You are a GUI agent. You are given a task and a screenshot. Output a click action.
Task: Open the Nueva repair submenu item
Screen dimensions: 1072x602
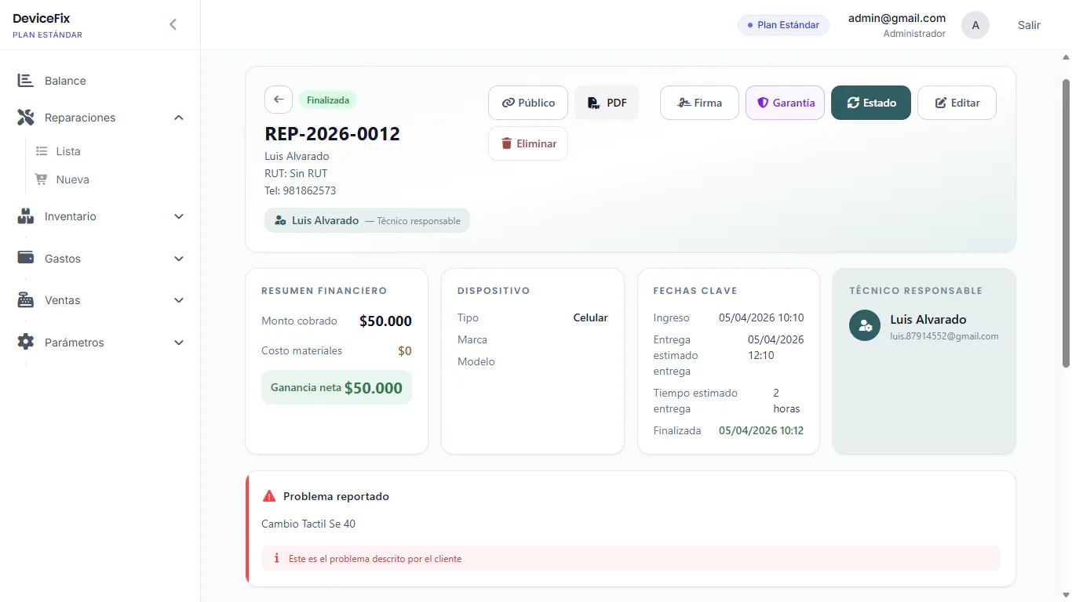[x=72, y=180]
